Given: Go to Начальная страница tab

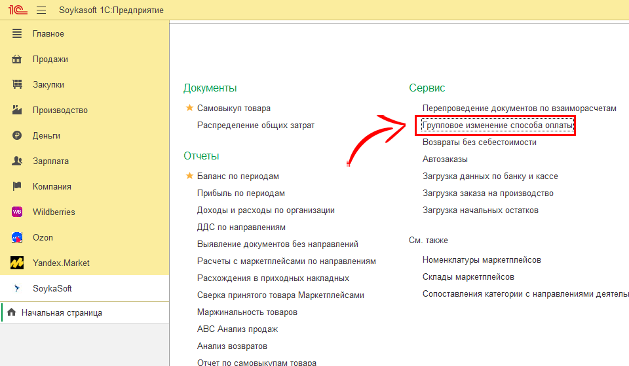Looking at the screenshot, I should pyautogui.click(x=62, y=313).
